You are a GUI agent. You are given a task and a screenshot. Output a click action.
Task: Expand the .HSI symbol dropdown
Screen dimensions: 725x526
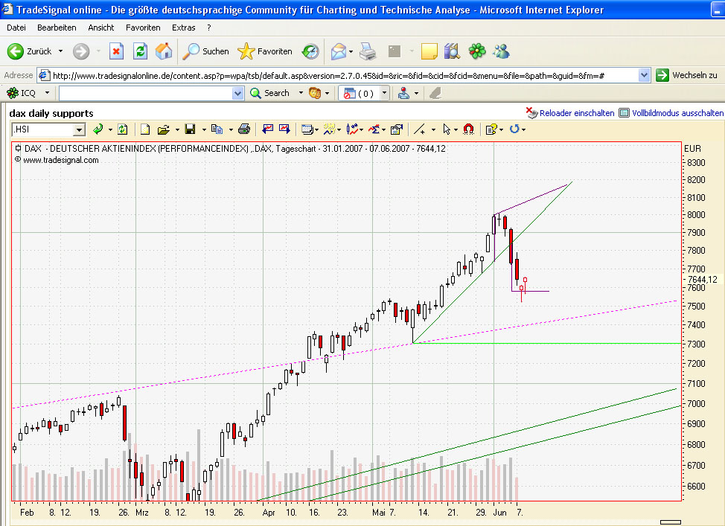pyautogui.click(x=79, y=130)
